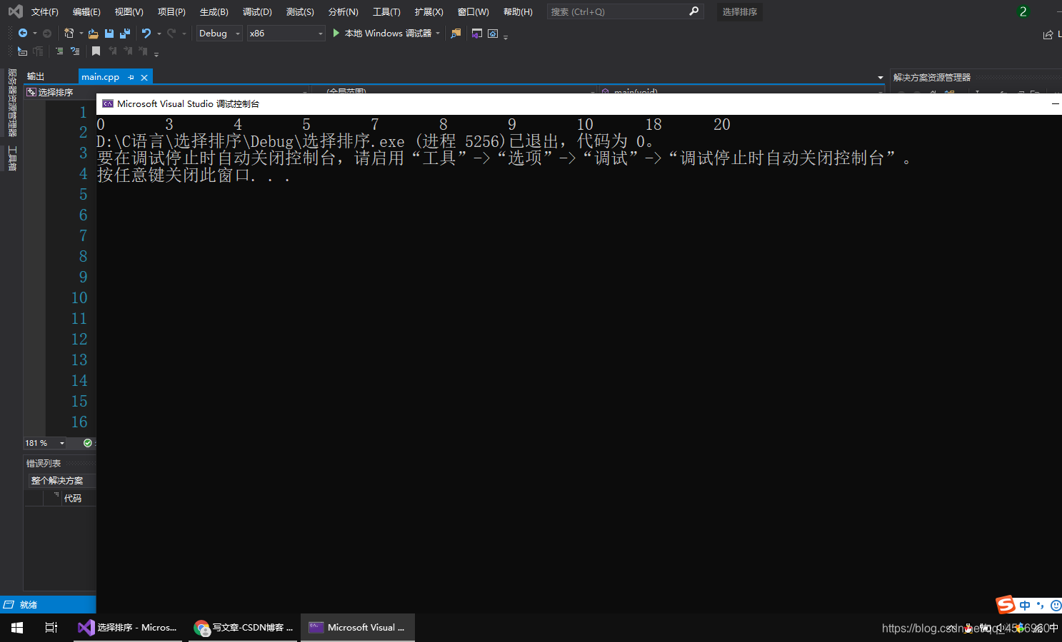
Task: Start debugging with the green play icon
Action: pyautogui.click(x=336, y=34)
